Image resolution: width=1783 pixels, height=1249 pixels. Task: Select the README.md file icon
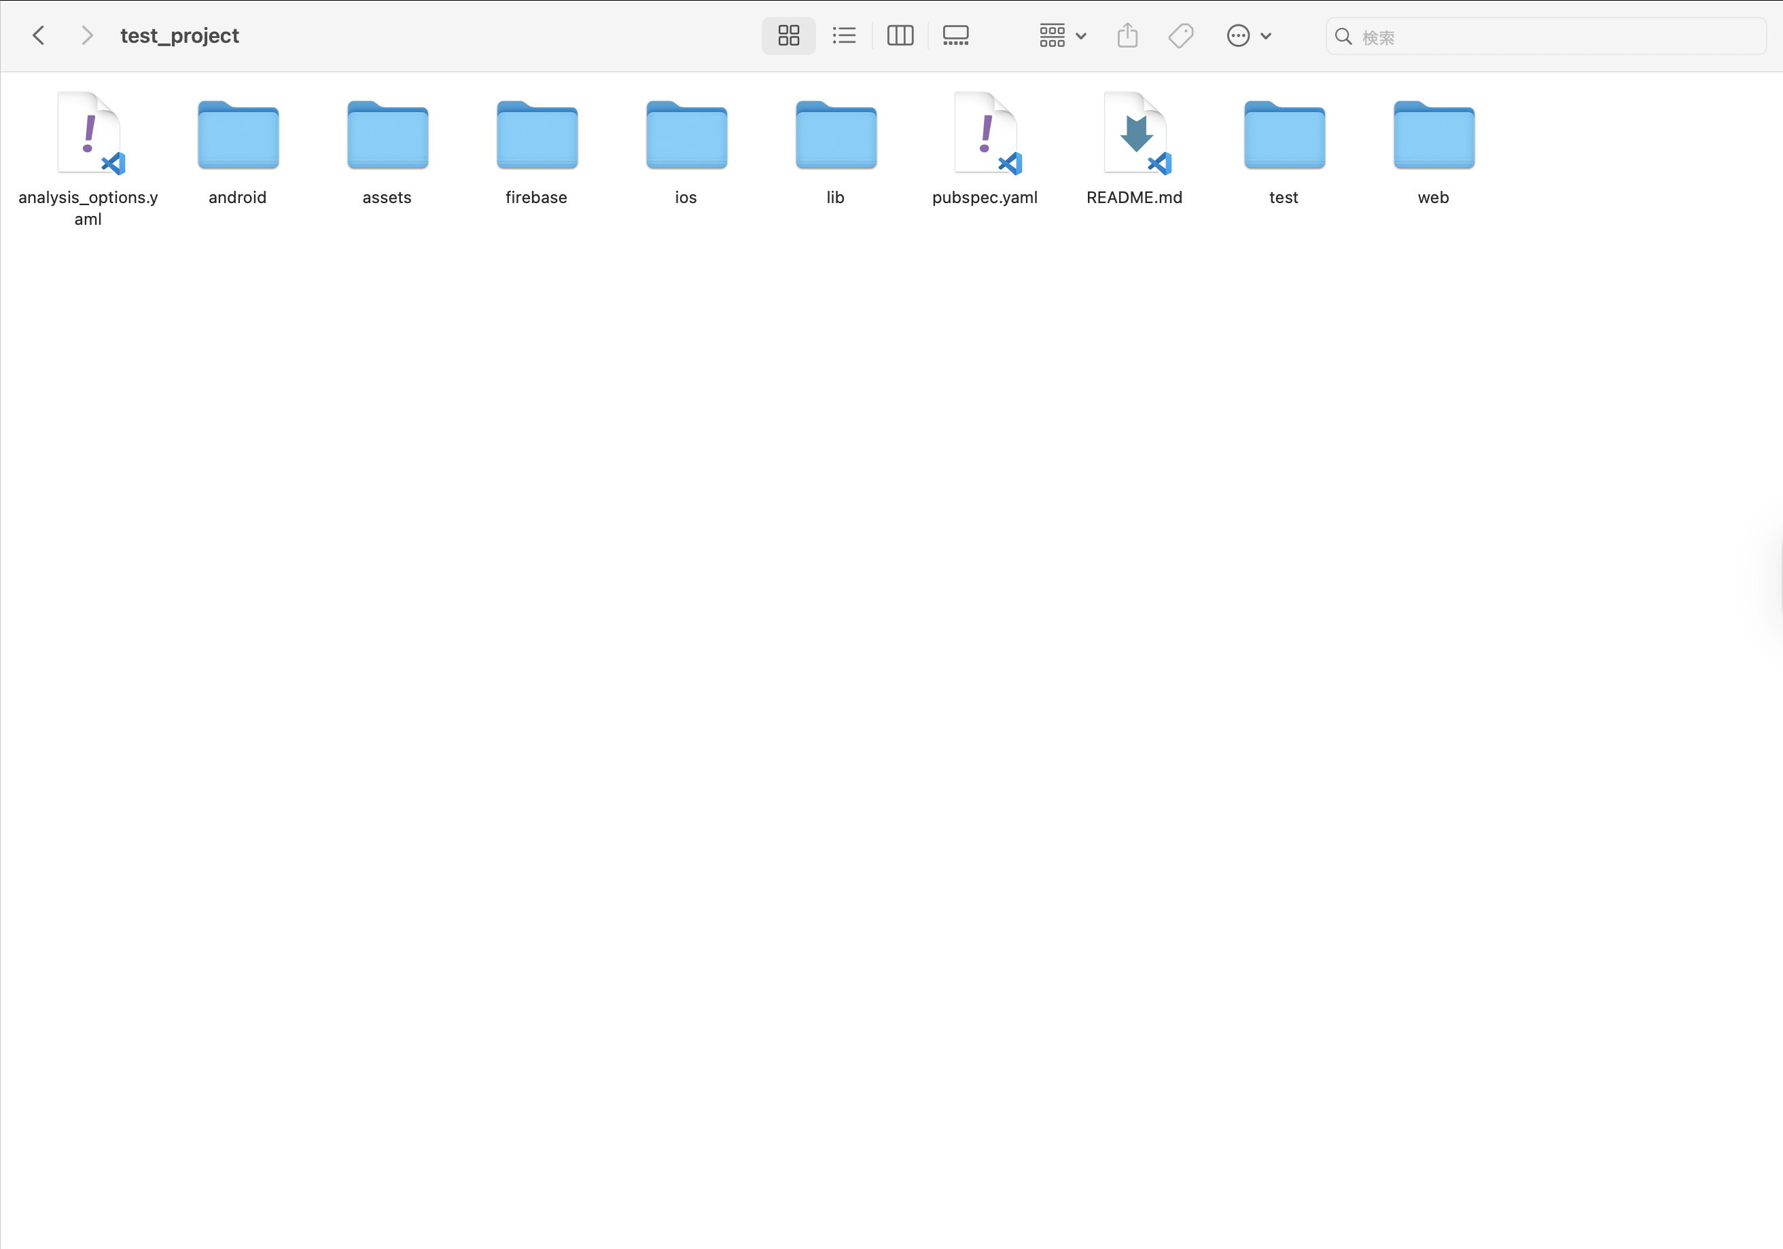1135,134
